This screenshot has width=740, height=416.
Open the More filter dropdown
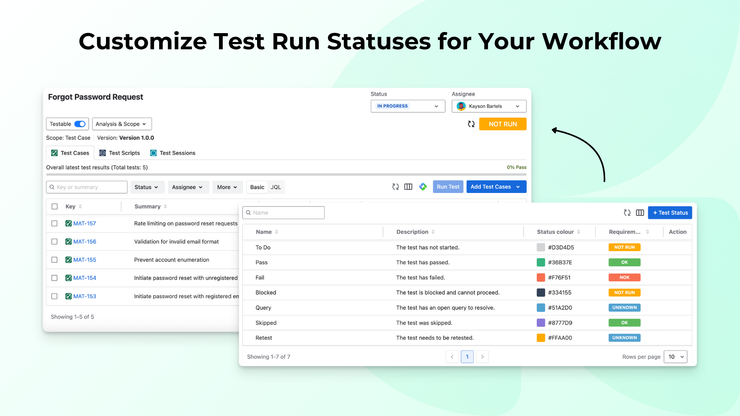(227, 187)
